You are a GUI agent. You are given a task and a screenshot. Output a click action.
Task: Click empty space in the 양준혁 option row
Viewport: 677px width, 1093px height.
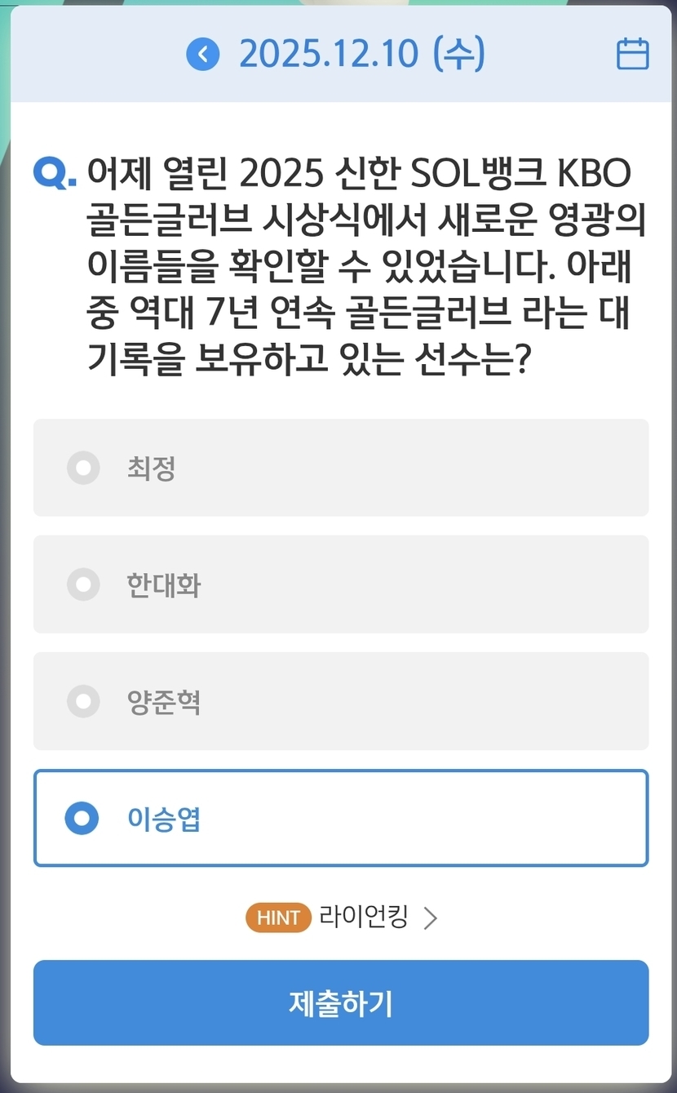(424, 701)
